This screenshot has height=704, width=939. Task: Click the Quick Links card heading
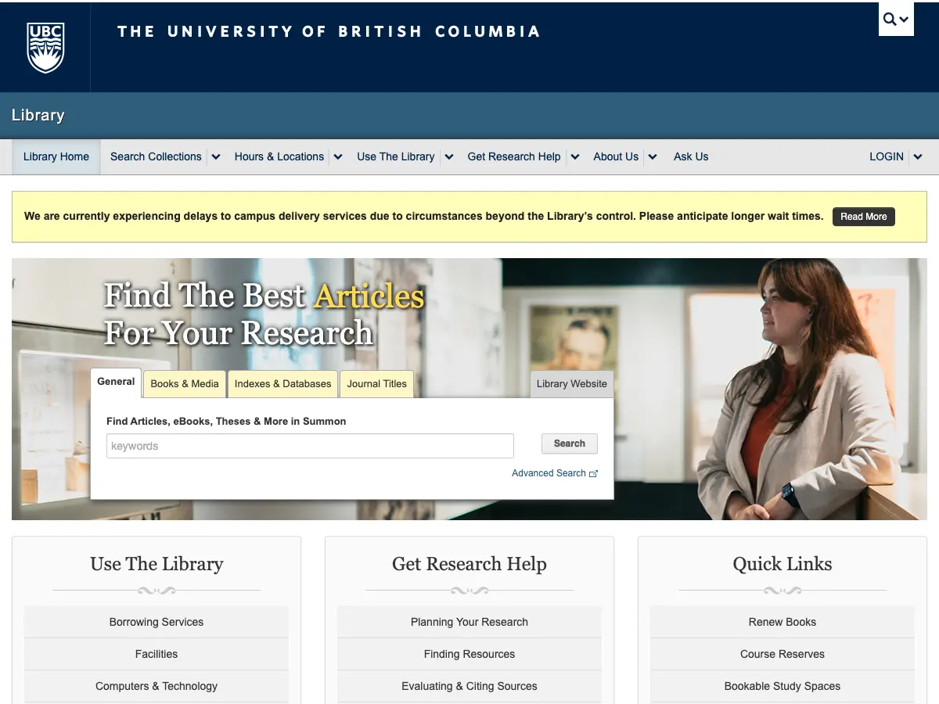point(782,564)
